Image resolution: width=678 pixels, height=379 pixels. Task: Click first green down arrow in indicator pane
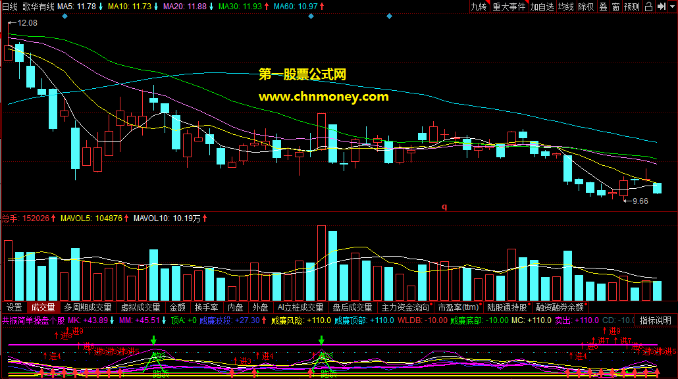(153, 340)
